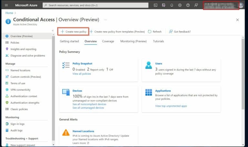Open Got feedback?
248x147 pixels.
(180, 32)
